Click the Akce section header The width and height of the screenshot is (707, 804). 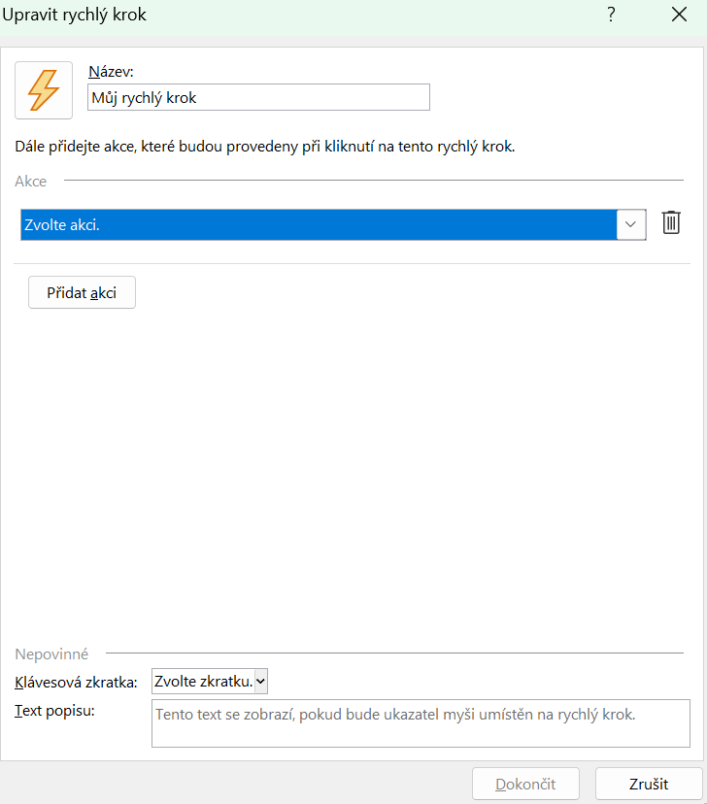pyautogui.click(x=31, y=181)
